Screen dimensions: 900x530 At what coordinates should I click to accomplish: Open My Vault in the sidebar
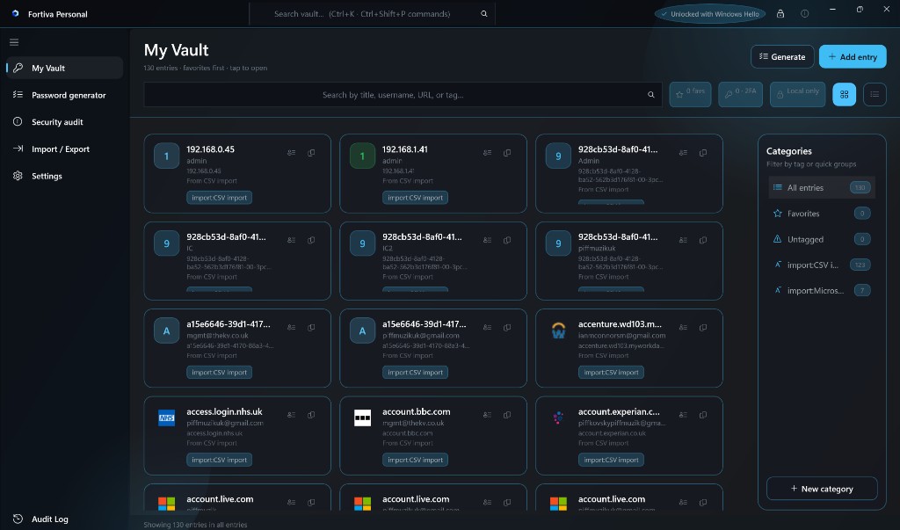click(64, 68)
